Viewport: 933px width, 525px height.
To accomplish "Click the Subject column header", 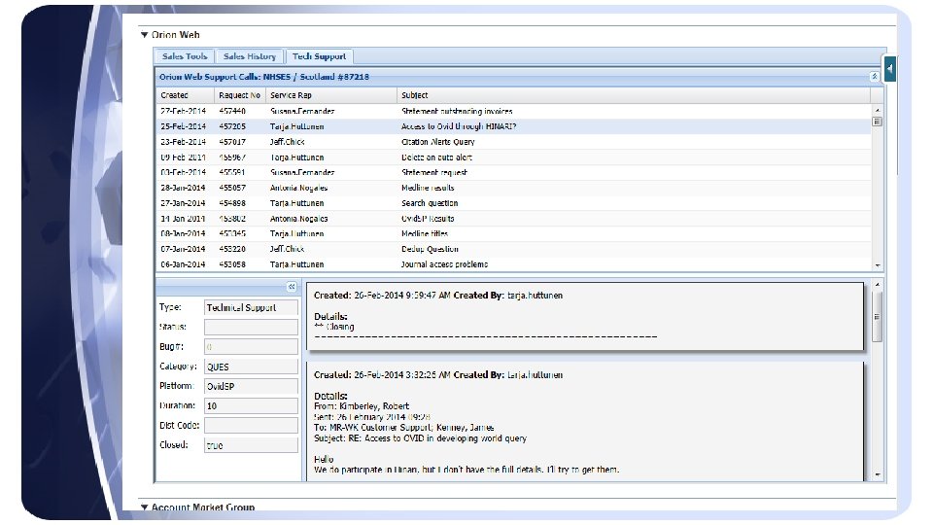I will (x=414, y=95).
